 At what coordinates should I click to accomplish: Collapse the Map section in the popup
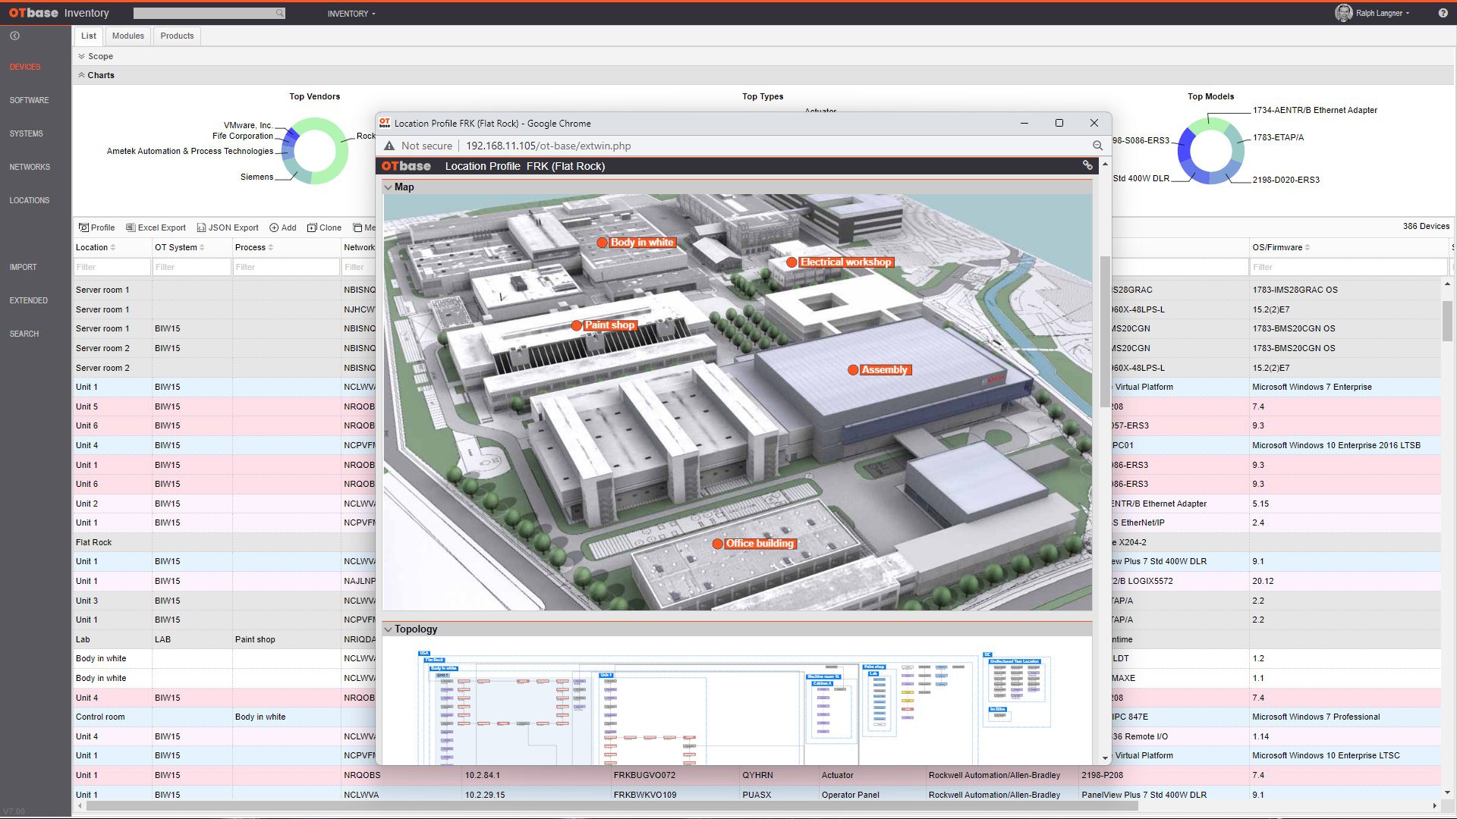coord(388,187)
